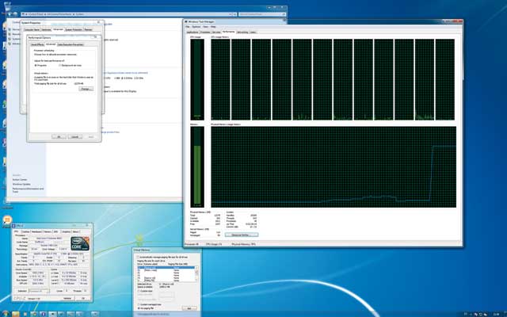Click search box in Control Panel window
The image size is (507, 317).
pyautogui.click(x=262, y=14)
